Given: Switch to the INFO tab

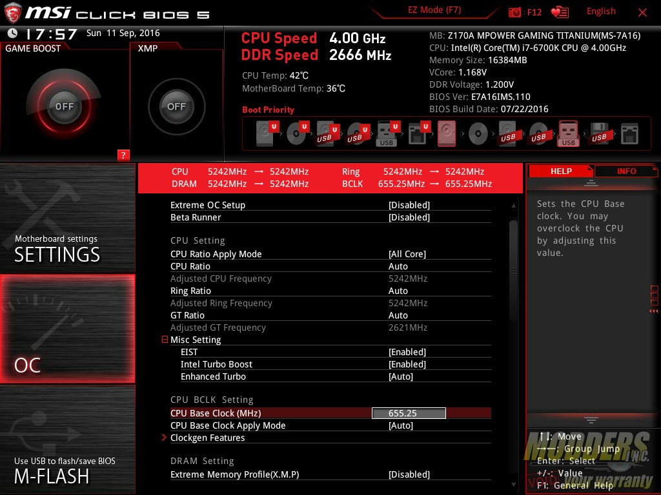Looking at the screenshot, I should coord(626,171).
